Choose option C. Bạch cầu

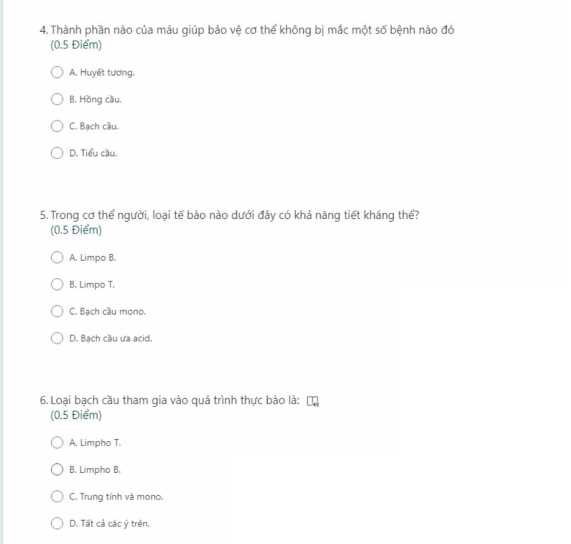(x=57, y=126)
